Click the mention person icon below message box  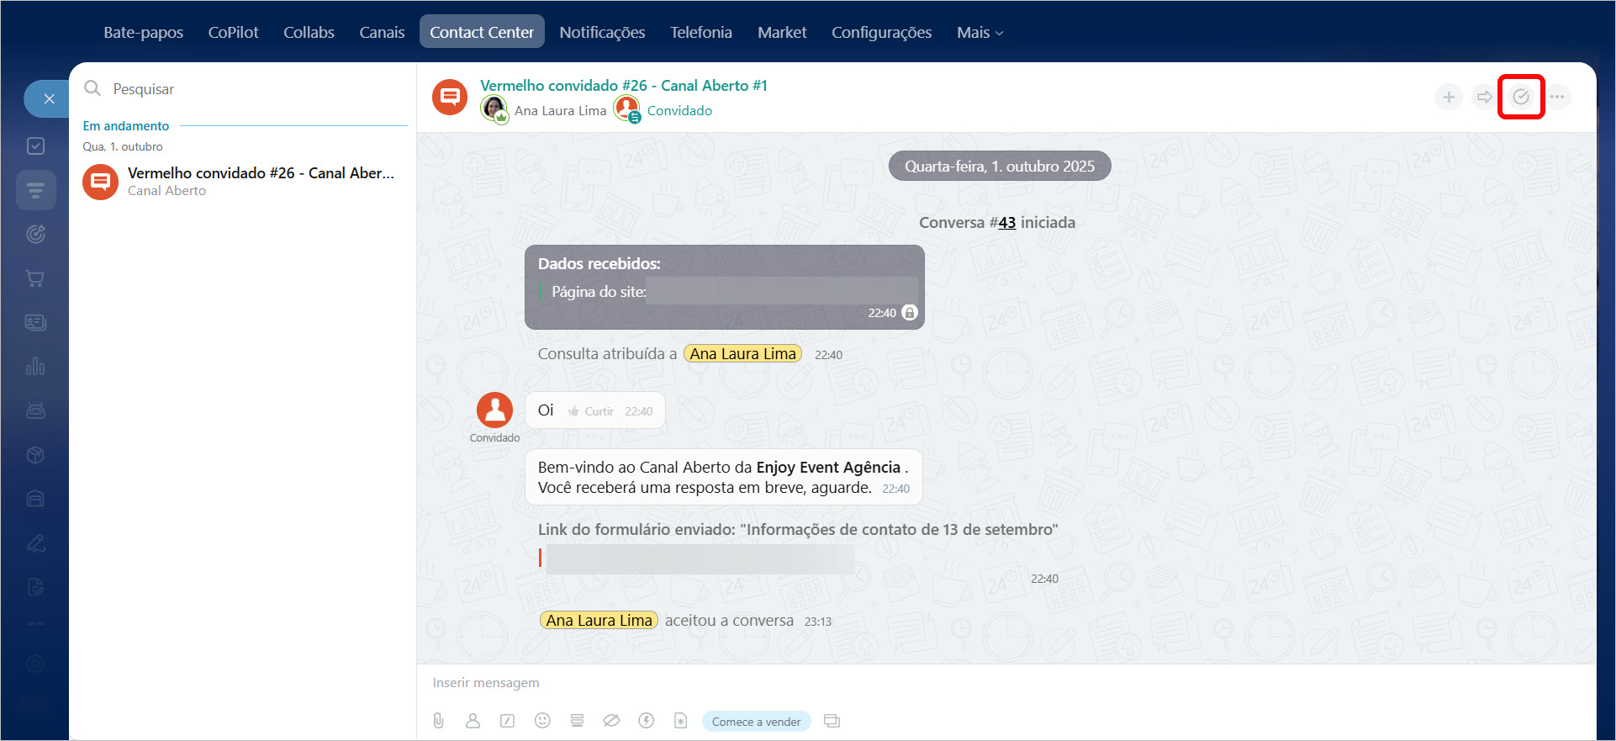[x=473, y=721]
